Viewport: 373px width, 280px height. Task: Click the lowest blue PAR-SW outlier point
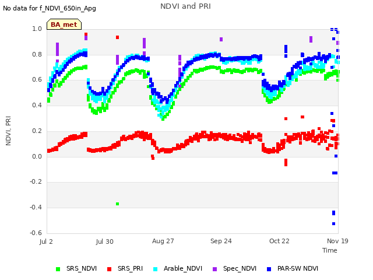tap(333, 224)
